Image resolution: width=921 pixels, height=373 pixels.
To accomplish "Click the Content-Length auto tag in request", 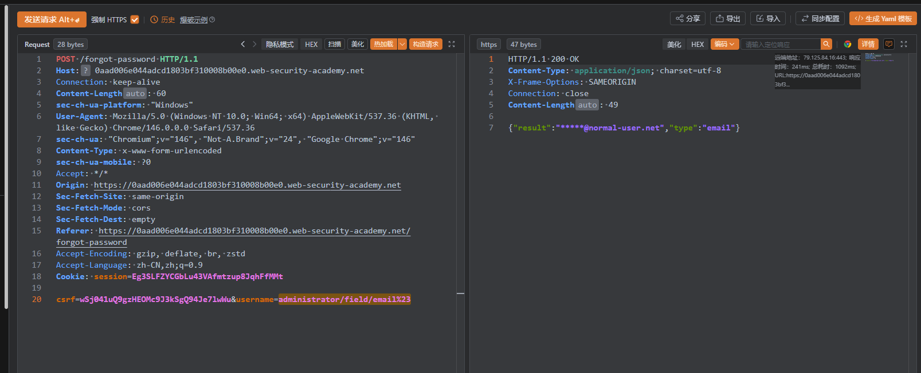I will pos(135,93).
